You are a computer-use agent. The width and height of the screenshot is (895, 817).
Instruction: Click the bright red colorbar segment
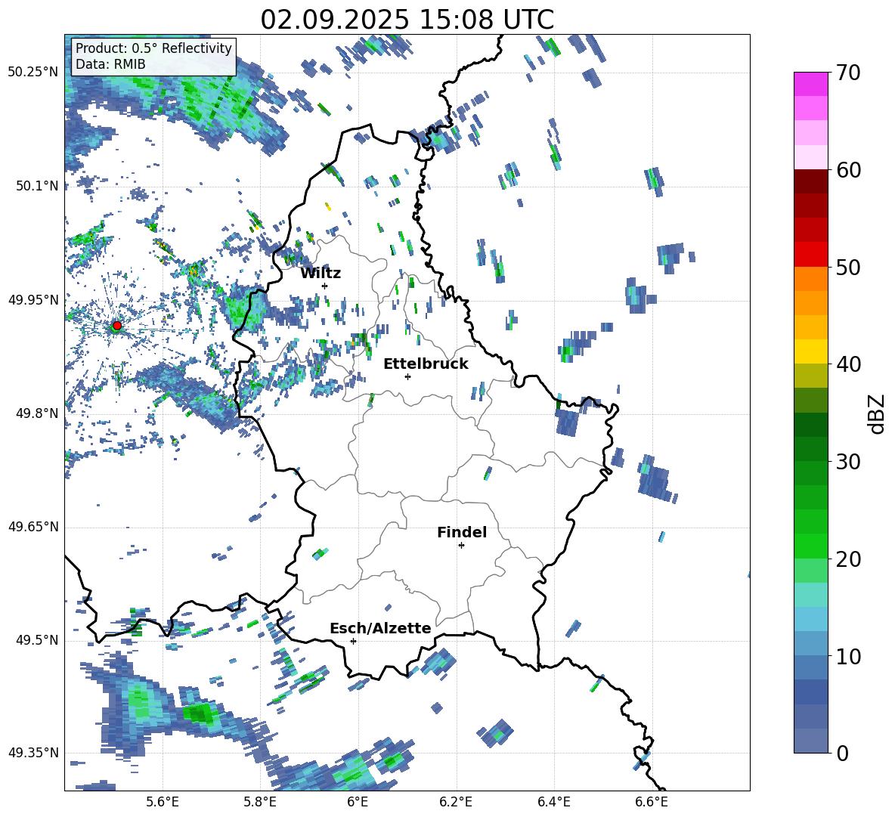[x=810, y=255]
